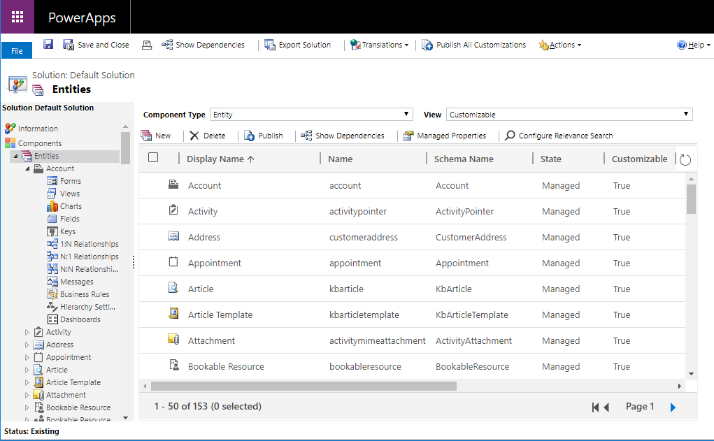Click the panel splitter grip handle
The width and height of the screenshot is (714, 441).
click(x=134, y=262)
